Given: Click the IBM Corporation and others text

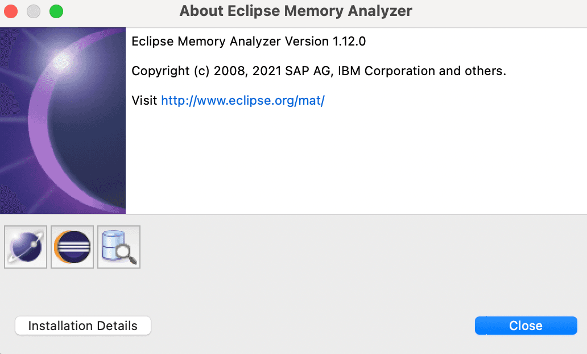Looking at the screenshot, I should [422, 71].
